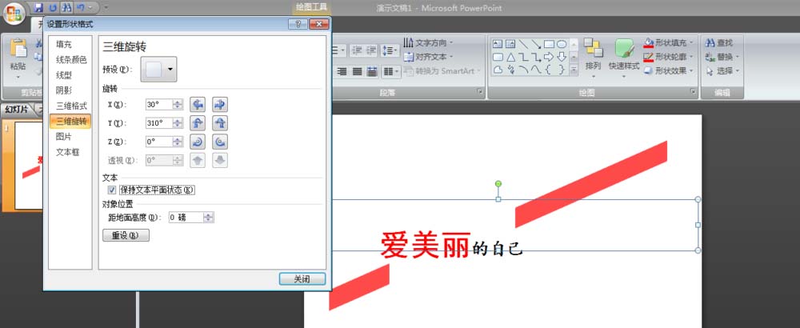Open the 形状效果 shape effects menu

coord(669,71)
